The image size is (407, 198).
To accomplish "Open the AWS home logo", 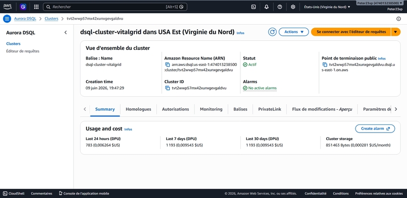I will point(7,7).
